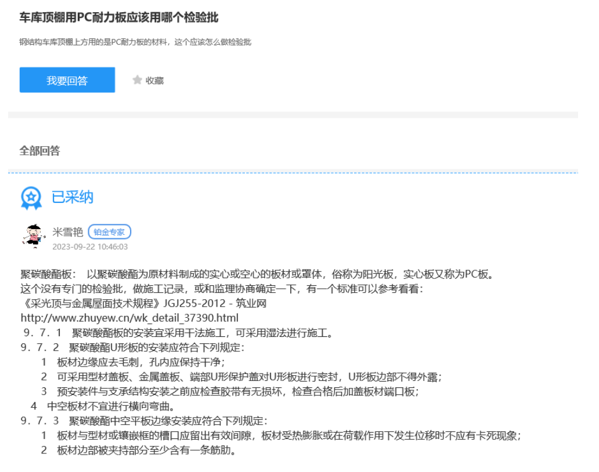This screenshot has height=472, width=599.
Task: Click the answer timestamp 2023-09-22 10:46:03
Action: coord(90,246)
